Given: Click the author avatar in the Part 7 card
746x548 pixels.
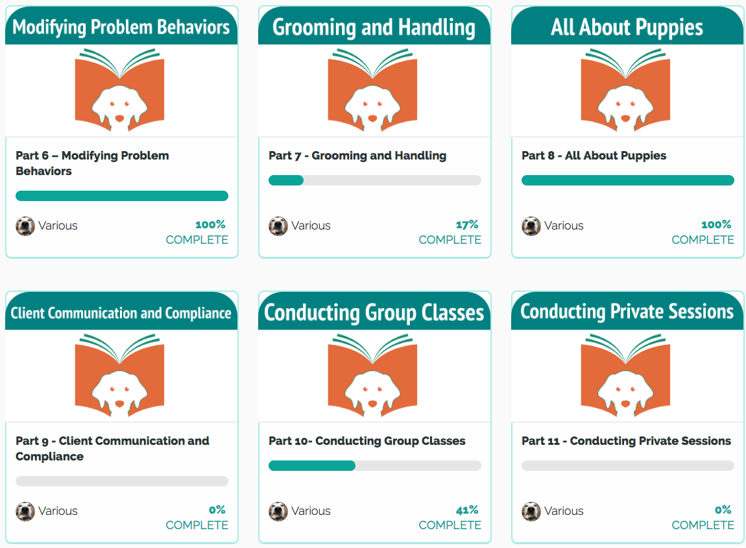Looking at the screenshot, I should [278, 226].
